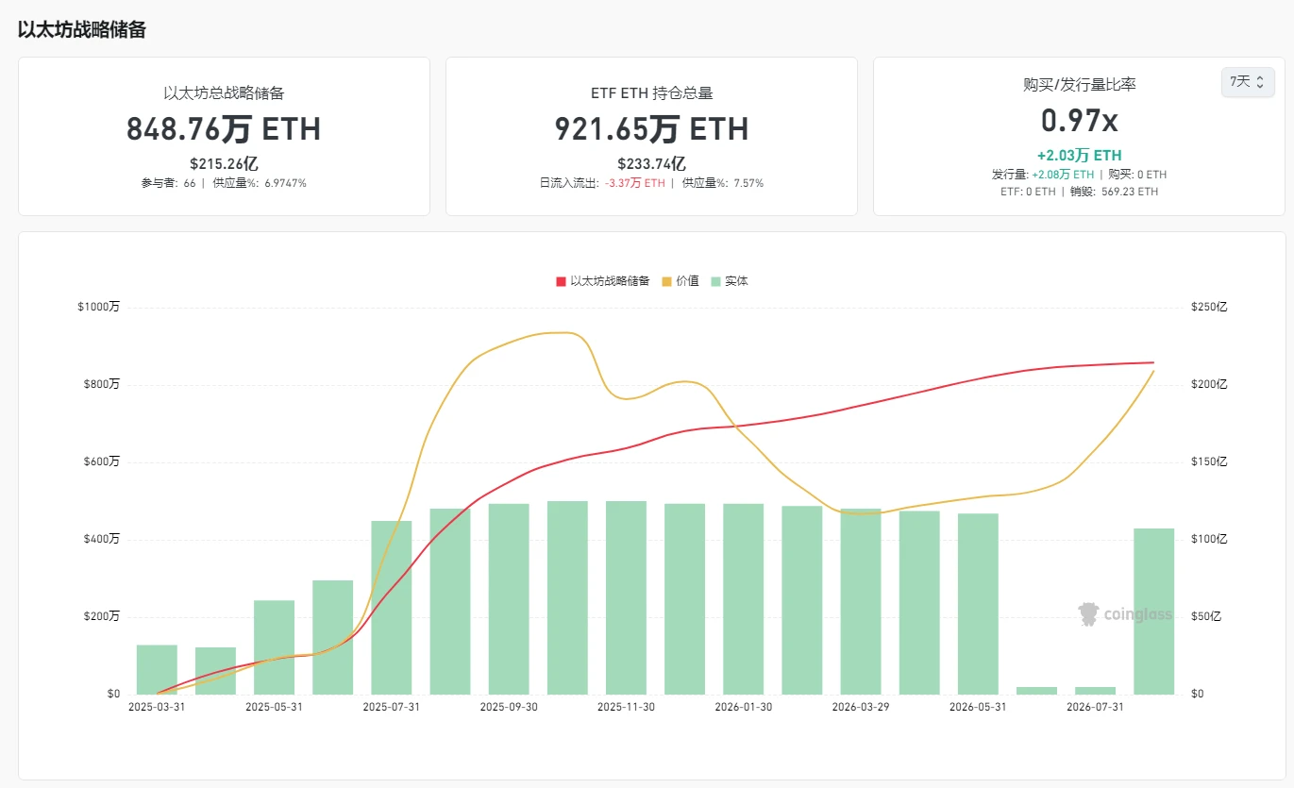Select the 2026-01-30 date axis label
Viewport: 1294px width, 788px height.
(743, 707)
